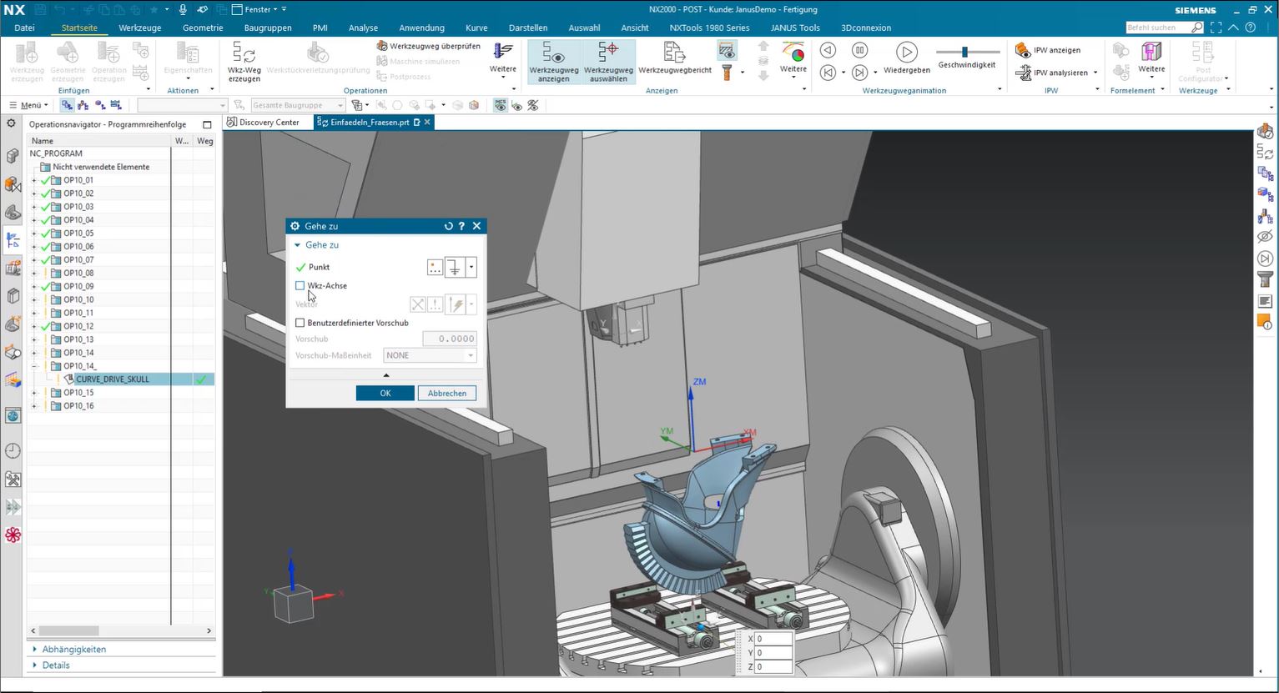Click Abbrechen in the Gehe zu dialog

pyautogui.click(x=447, y=393)
